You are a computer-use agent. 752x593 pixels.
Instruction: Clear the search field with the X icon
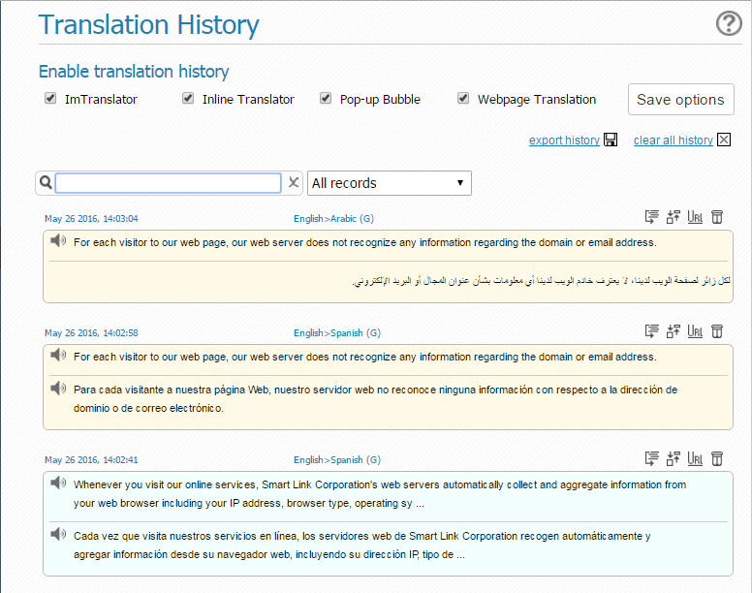pos(294,182)
